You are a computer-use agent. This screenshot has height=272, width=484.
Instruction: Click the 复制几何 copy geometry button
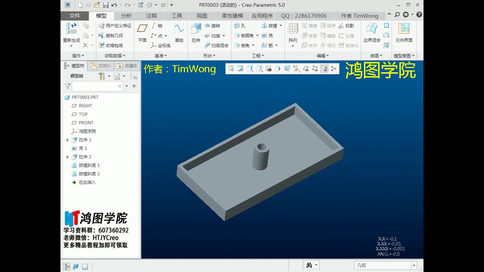pyautogui.click(x=111, y=36)
